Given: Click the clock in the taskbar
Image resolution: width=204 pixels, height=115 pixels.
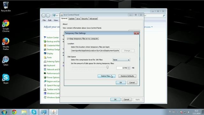Looking at the screenshot, I should point(196,112).
